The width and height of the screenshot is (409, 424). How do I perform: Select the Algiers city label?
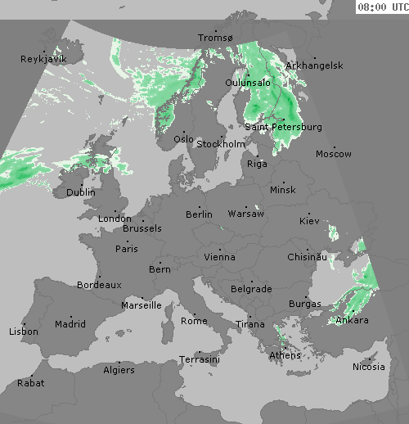[119, 370]
